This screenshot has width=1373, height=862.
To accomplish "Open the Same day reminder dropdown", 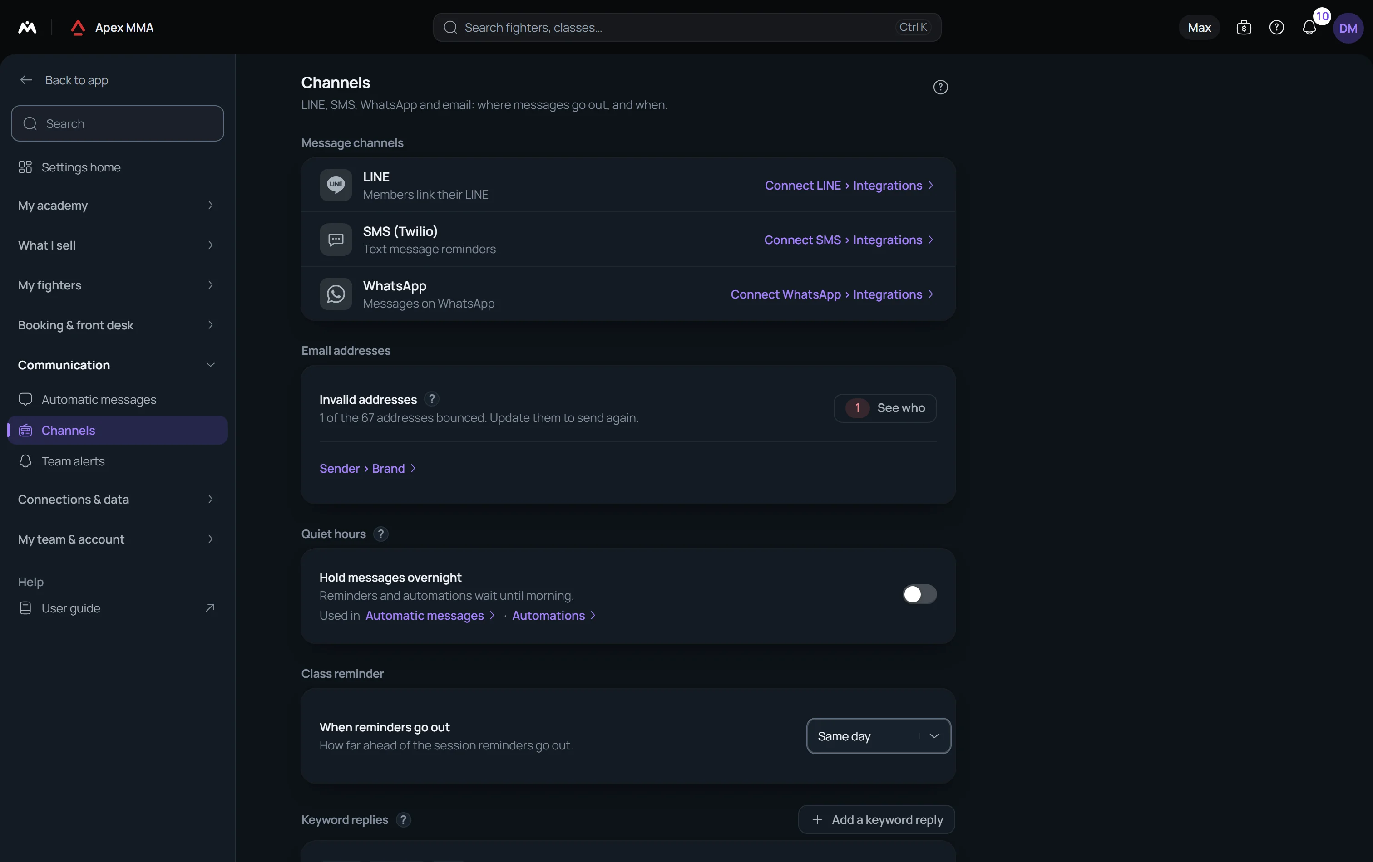I will [x=878, y=735].
